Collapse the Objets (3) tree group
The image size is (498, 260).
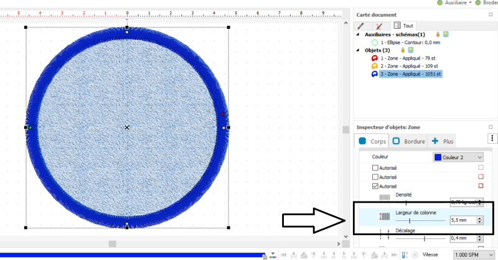coord(357,50)
